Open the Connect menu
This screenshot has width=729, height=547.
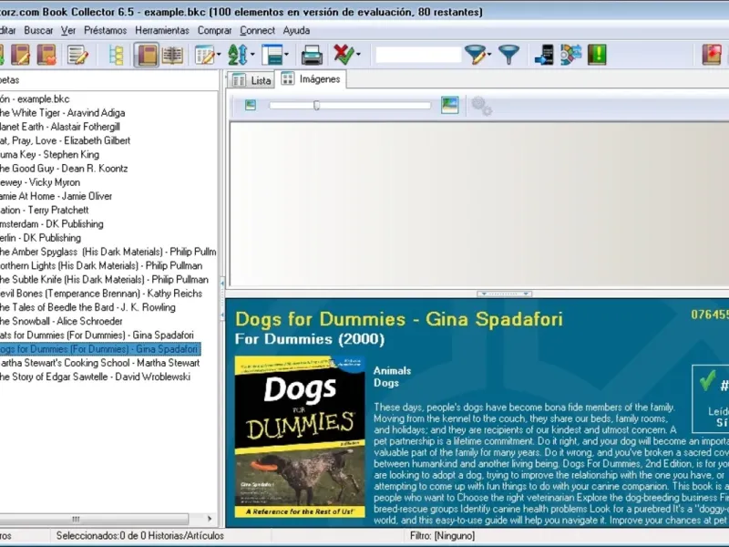tap(257, 31)
